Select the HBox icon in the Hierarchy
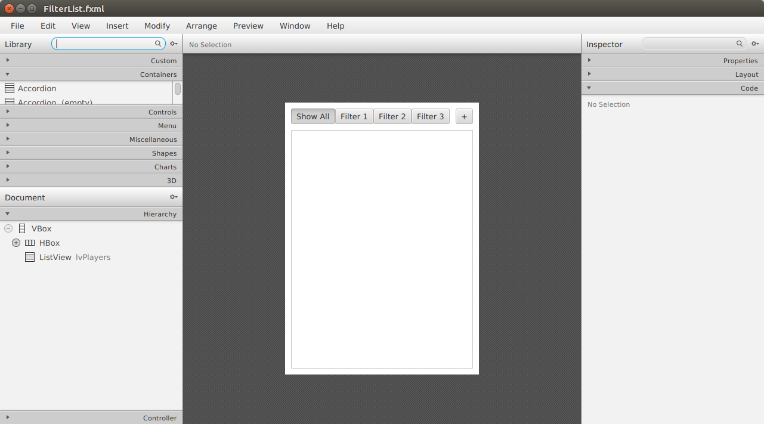This screenshot has width=764, height=424. 29,243
